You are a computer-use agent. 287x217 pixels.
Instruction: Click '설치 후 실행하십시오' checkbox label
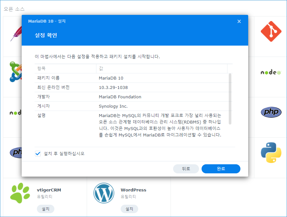click(x=64, y=154)
